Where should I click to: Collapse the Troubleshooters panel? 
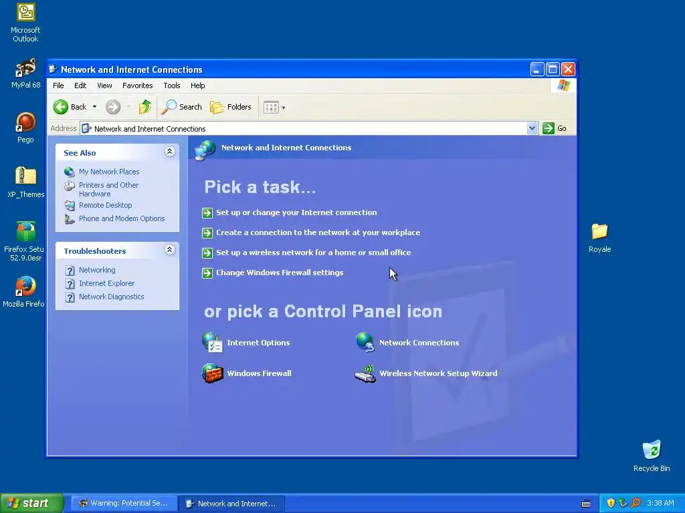click(169, 250)
